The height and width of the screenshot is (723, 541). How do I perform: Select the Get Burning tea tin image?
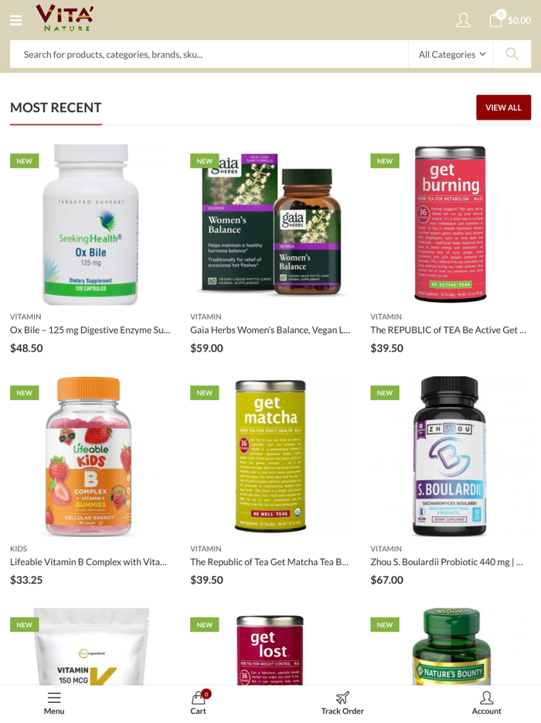point(451,224)
